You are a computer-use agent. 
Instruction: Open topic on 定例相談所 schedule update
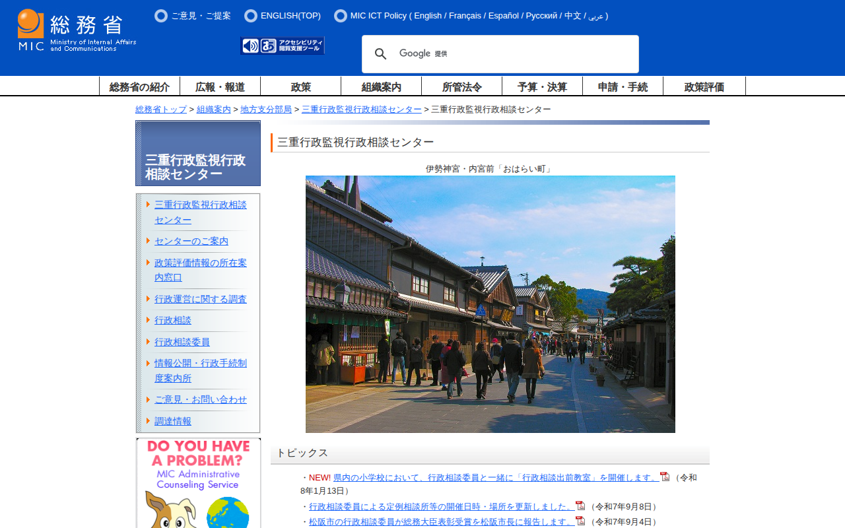pyautogui.click(x=442, y=507)
